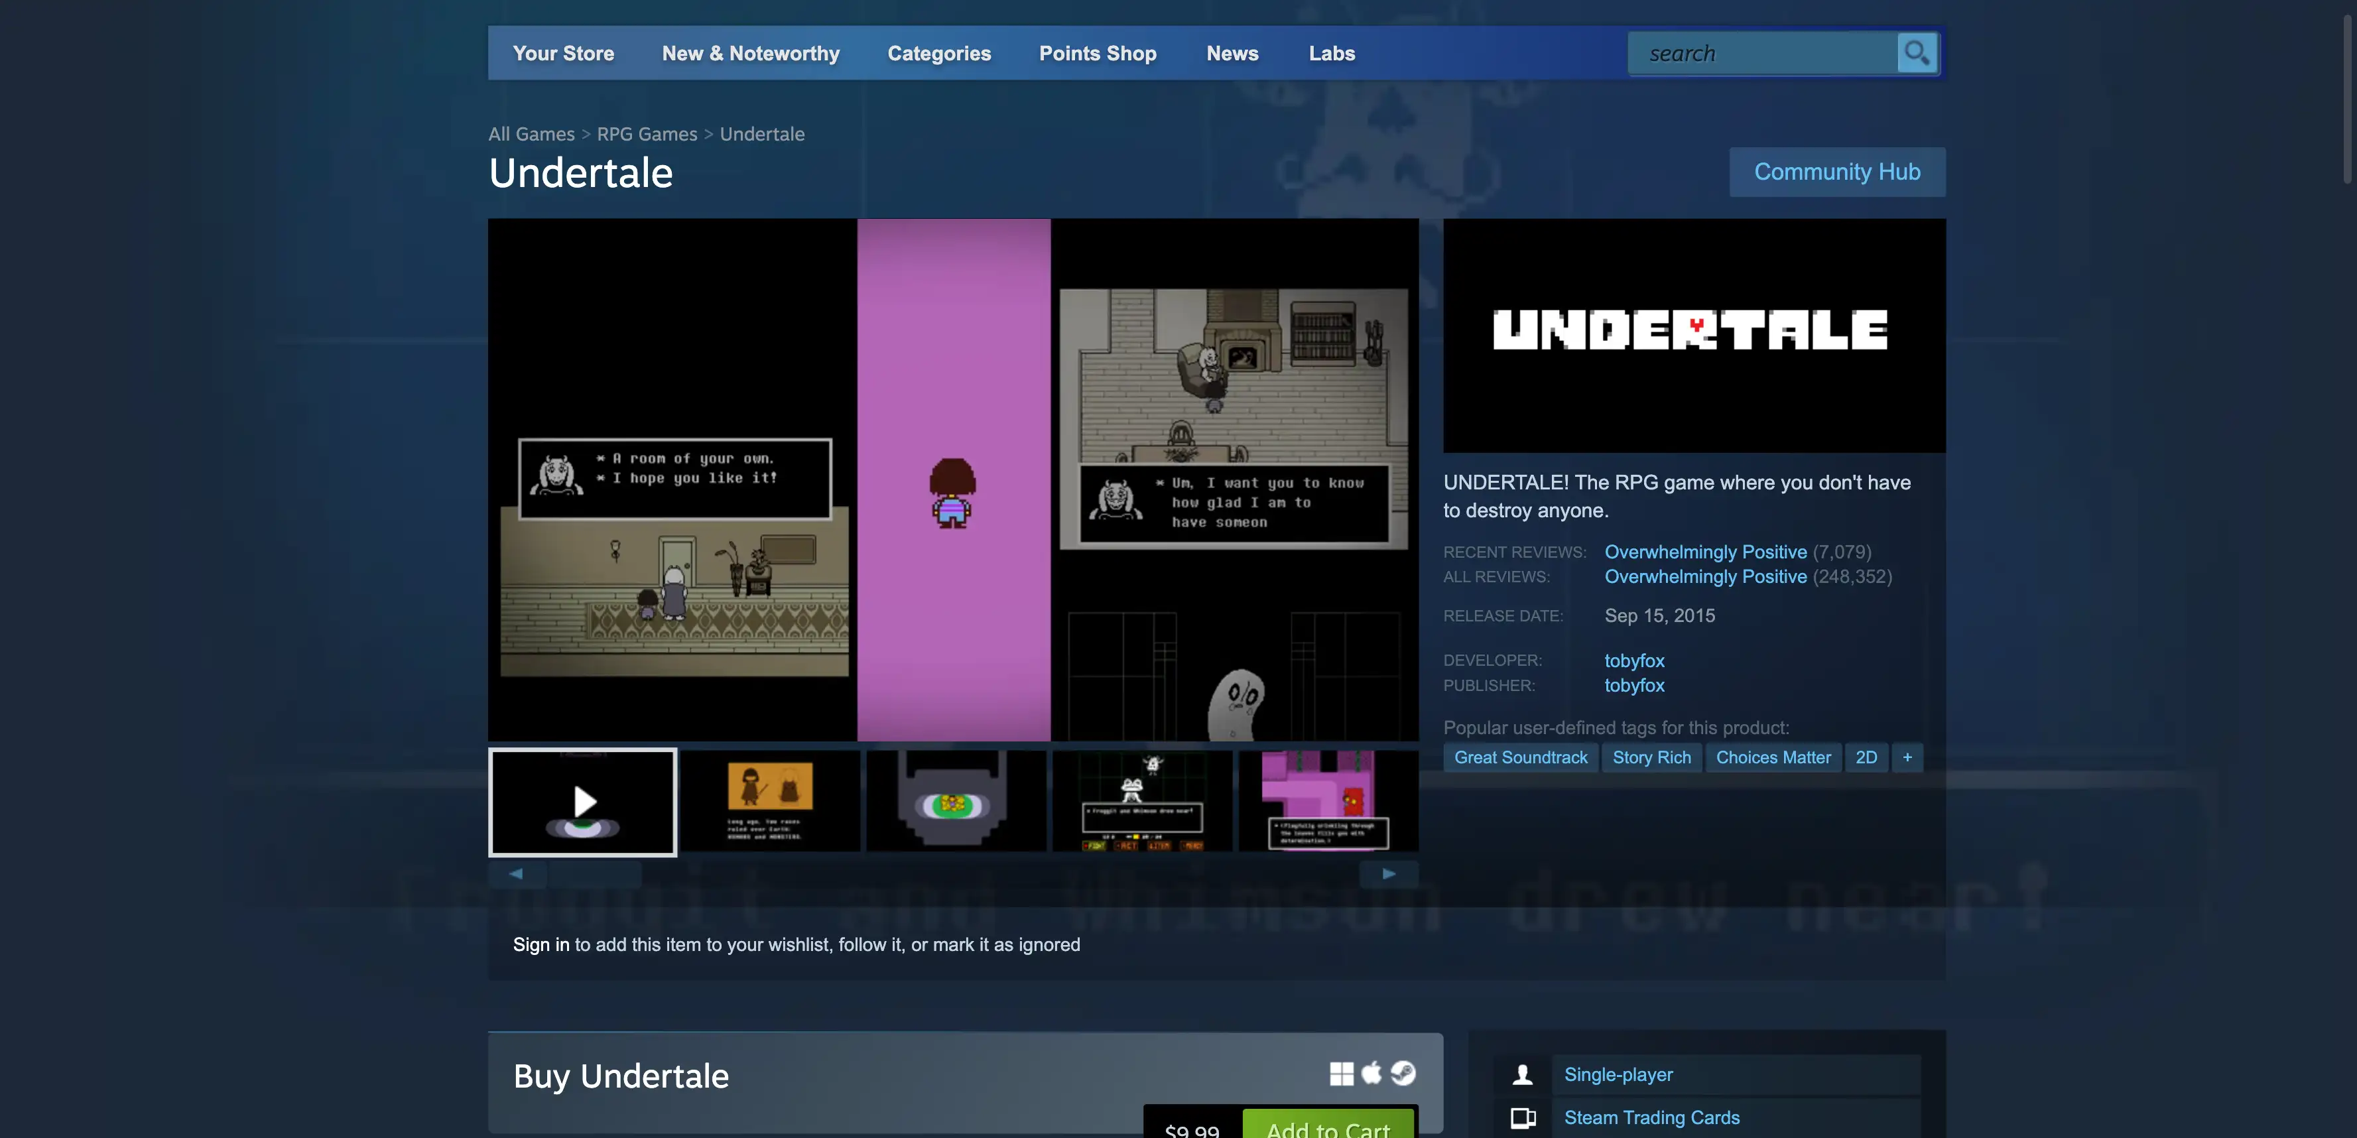Select the Froggit battle screenshot thumbnail
Image resolution: width=2357 pixels, height=1138 pixels.
point(1143,801)
